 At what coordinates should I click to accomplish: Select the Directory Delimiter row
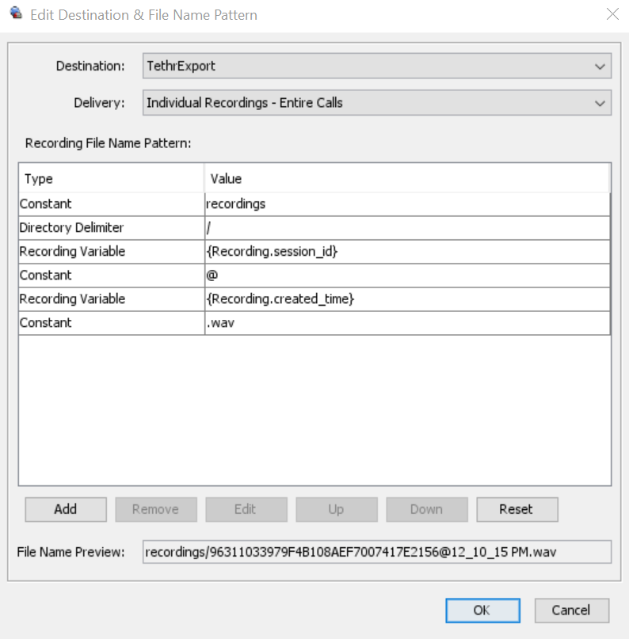pos(314,228)
